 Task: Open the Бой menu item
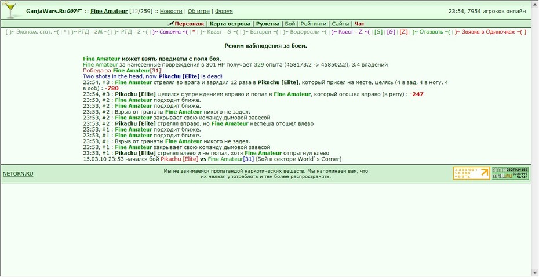290,24
